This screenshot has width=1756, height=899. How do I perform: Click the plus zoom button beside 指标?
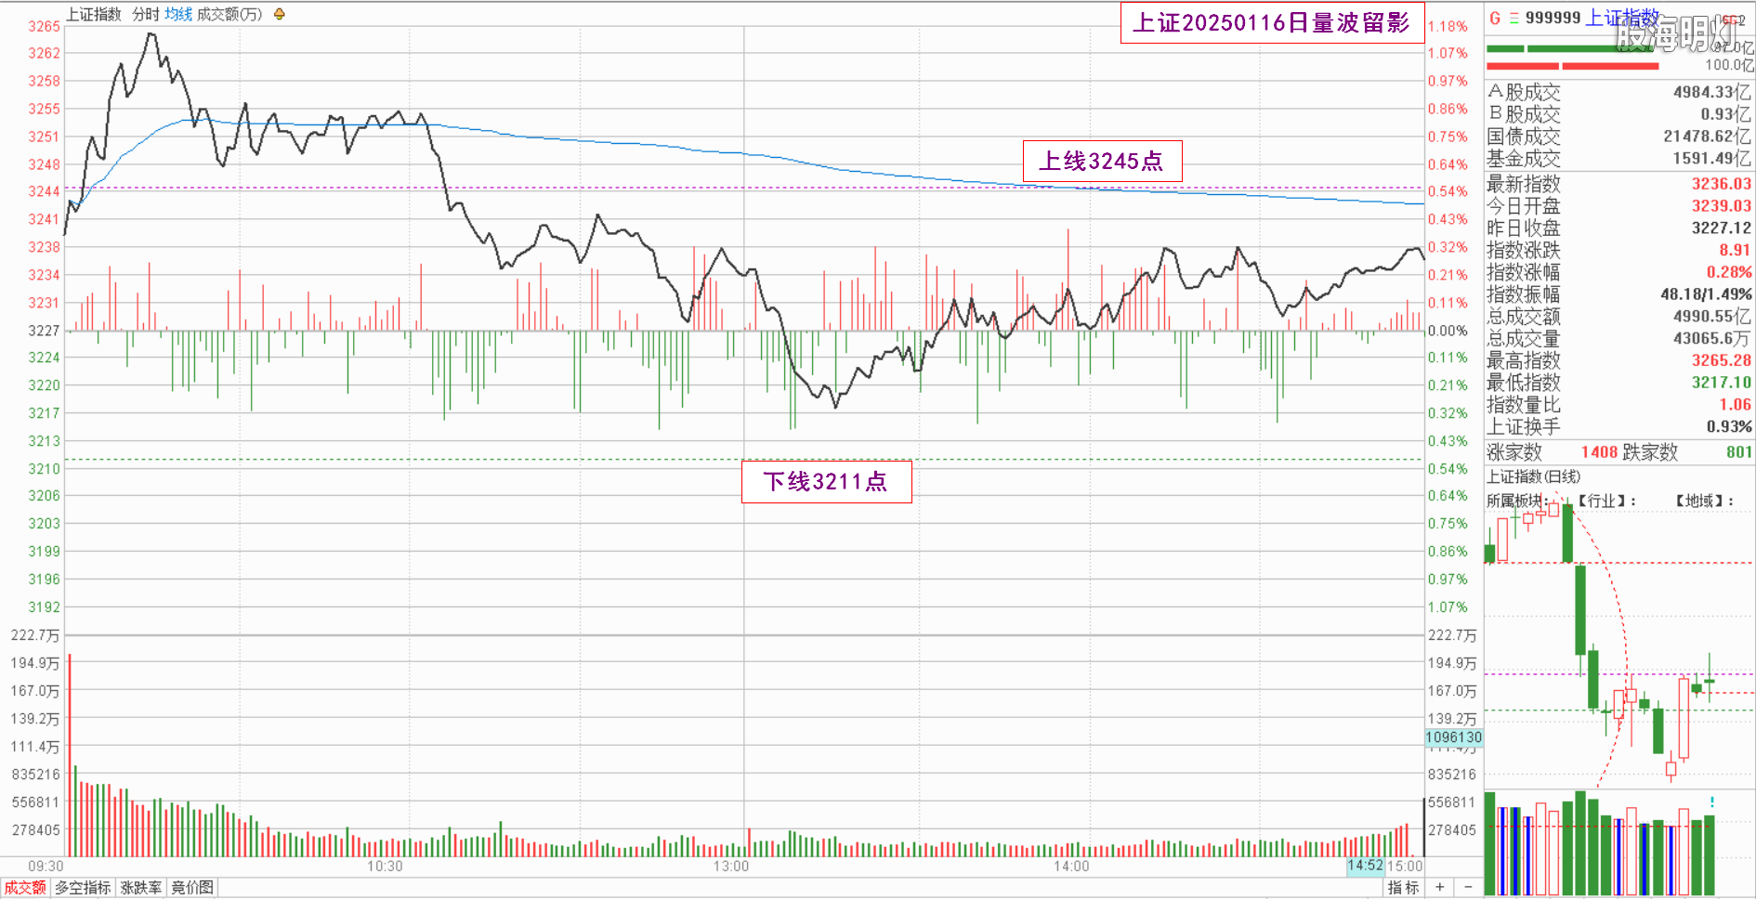click(x=1439, y=887)
